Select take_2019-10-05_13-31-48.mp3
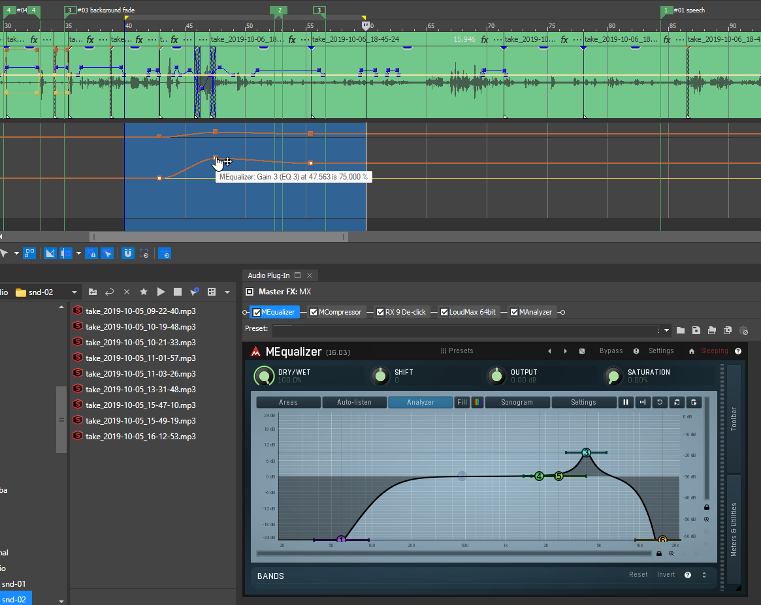761x605 pixels. [x=140, y=389]
